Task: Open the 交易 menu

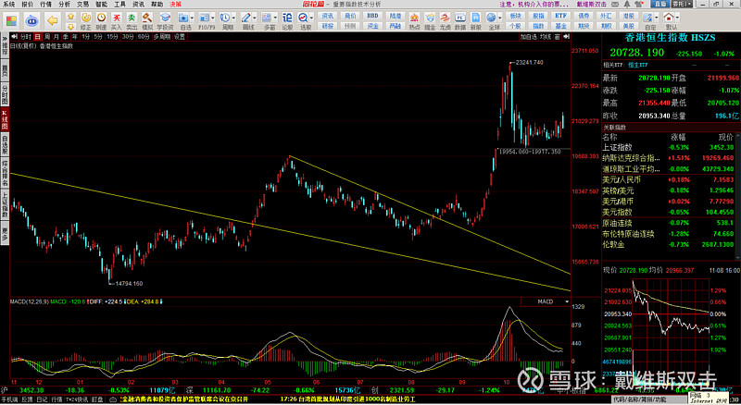Action: click(x=82, y=5)
